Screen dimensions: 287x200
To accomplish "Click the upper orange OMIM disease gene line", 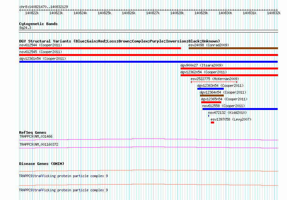I will coord(148,171).
